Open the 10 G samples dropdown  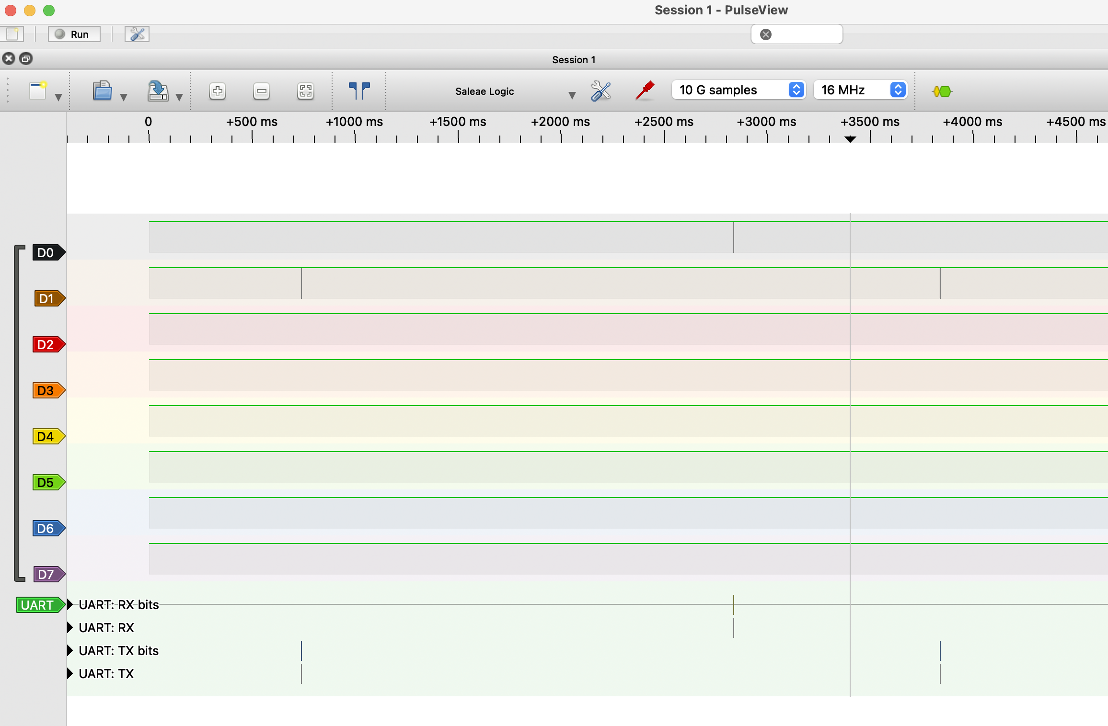(738, 90)
